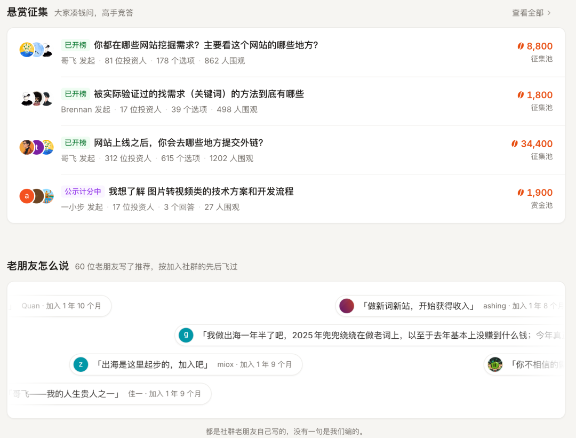Click 862 人围观 text

(x=225, y=61)
